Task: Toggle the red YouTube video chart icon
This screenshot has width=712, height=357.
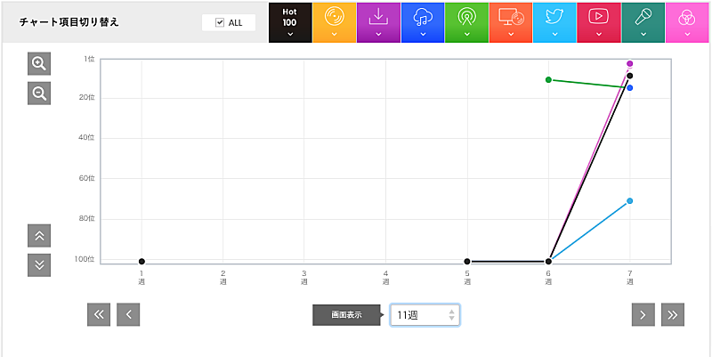Action: coord(598,22)
